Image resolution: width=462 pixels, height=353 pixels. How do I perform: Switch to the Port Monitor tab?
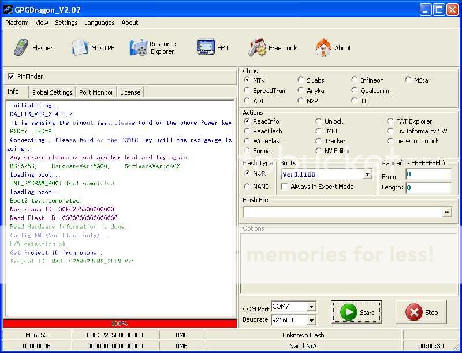tap(96, 92)
